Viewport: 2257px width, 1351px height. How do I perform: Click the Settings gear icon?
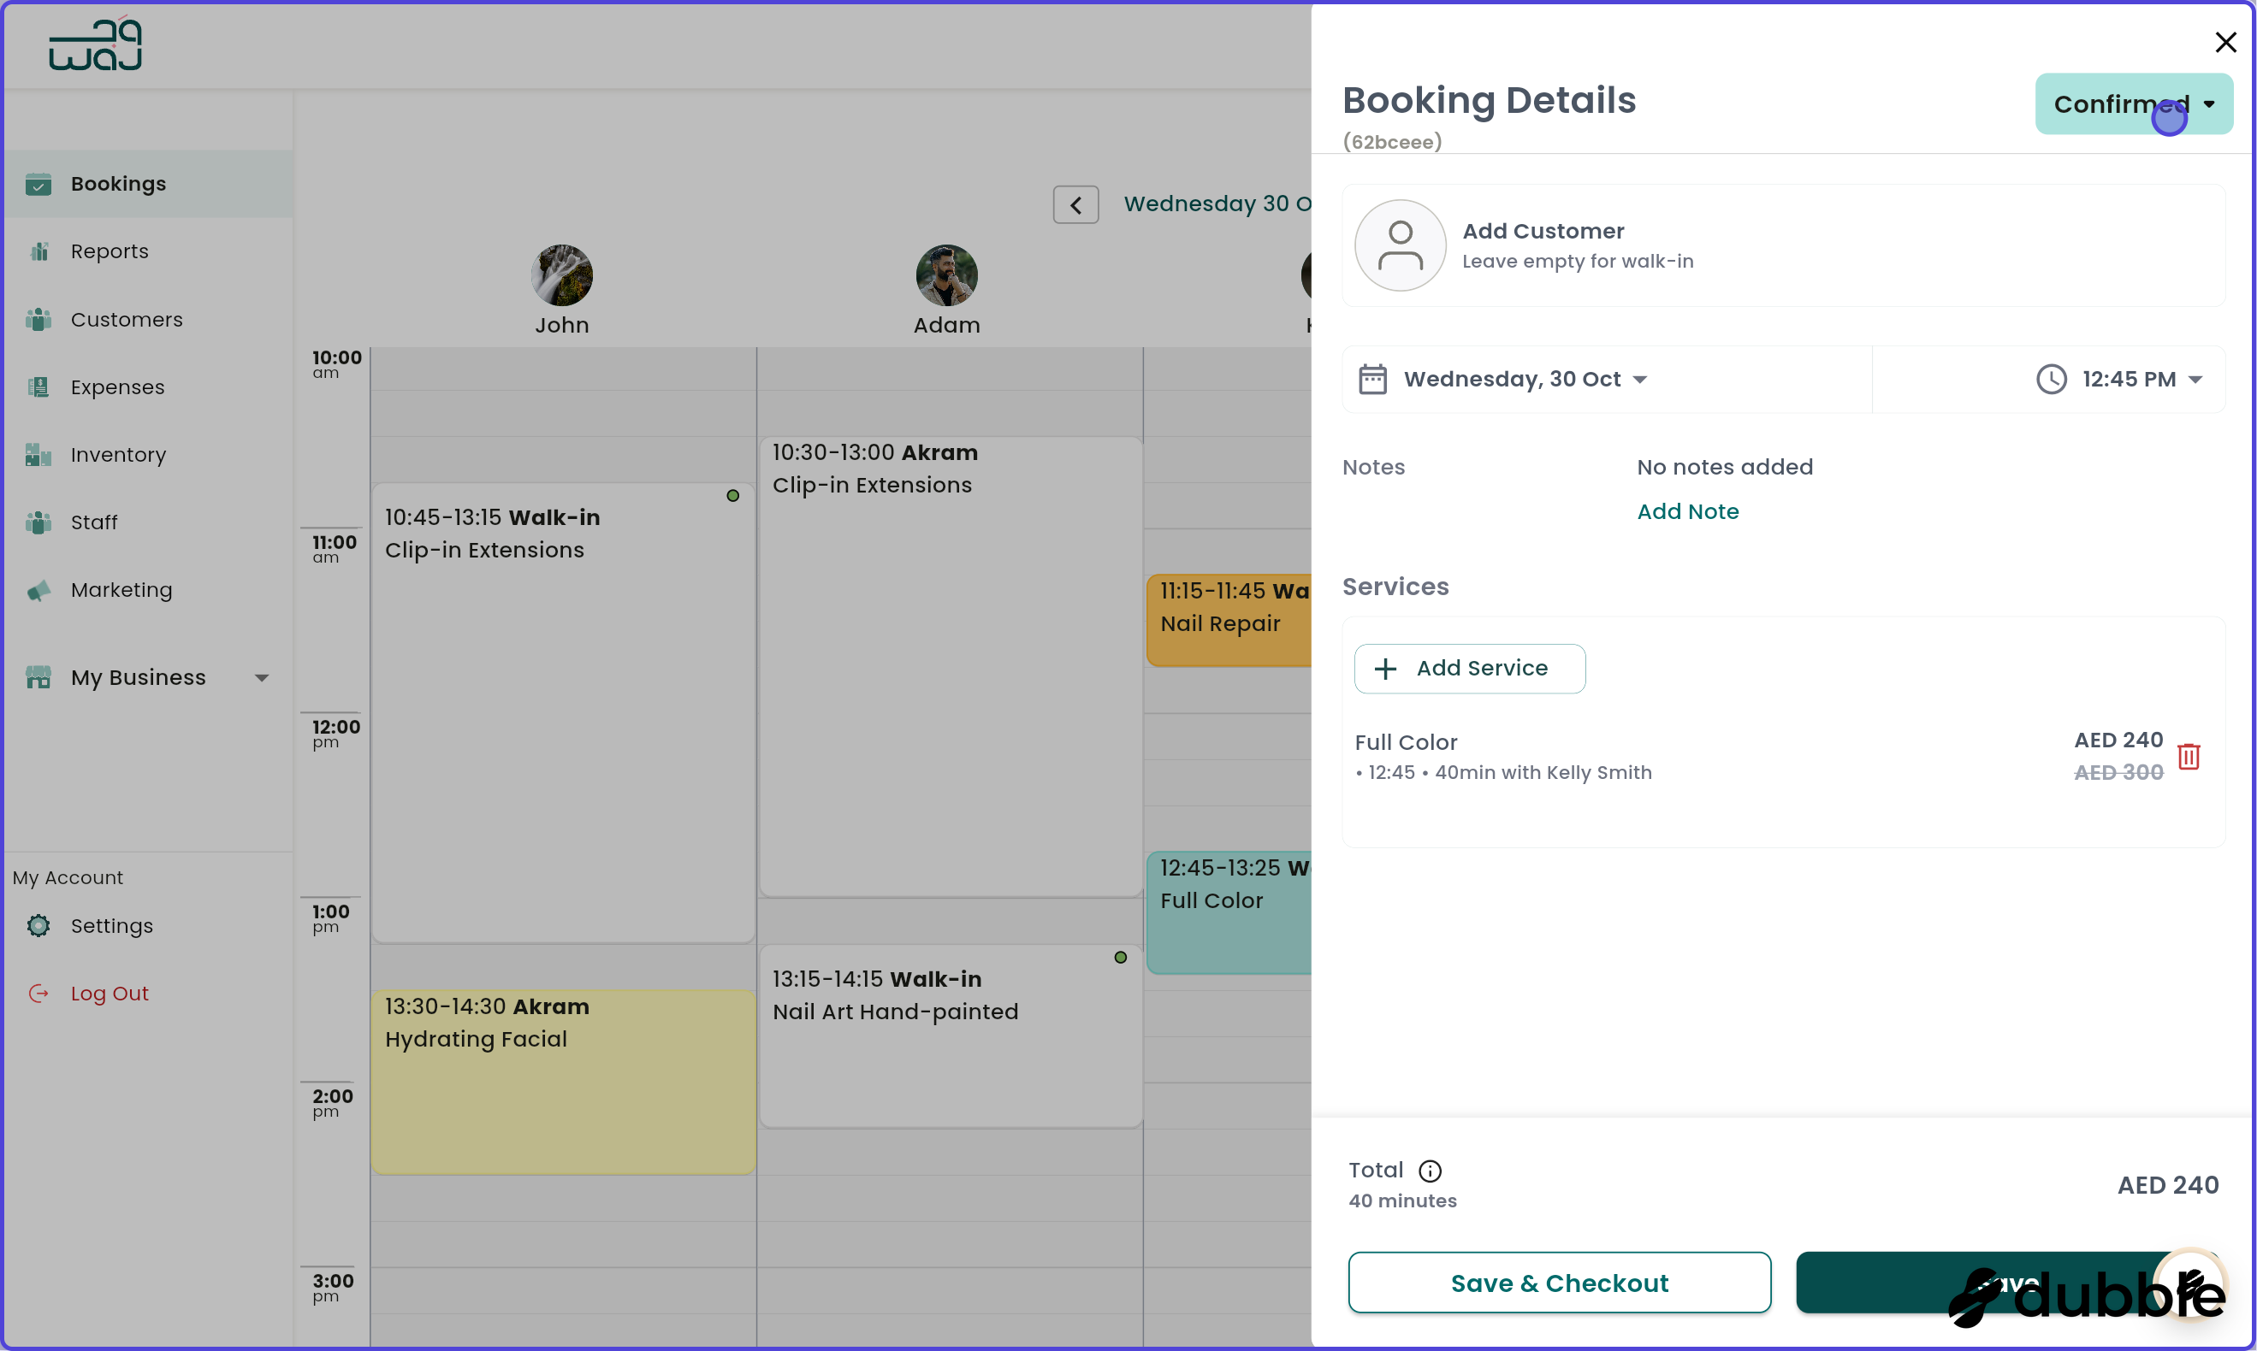[x=39, y=925]
